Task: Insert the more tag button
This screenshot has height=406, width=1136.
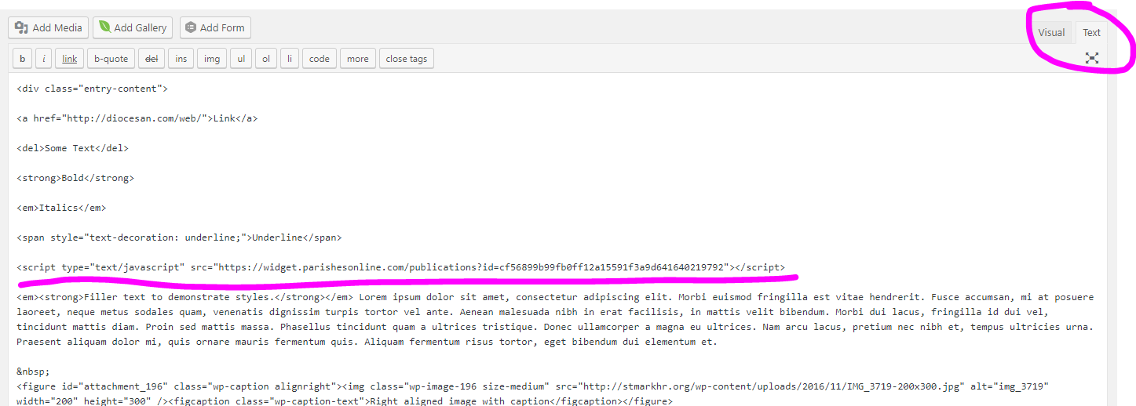Action: (357, 59)
